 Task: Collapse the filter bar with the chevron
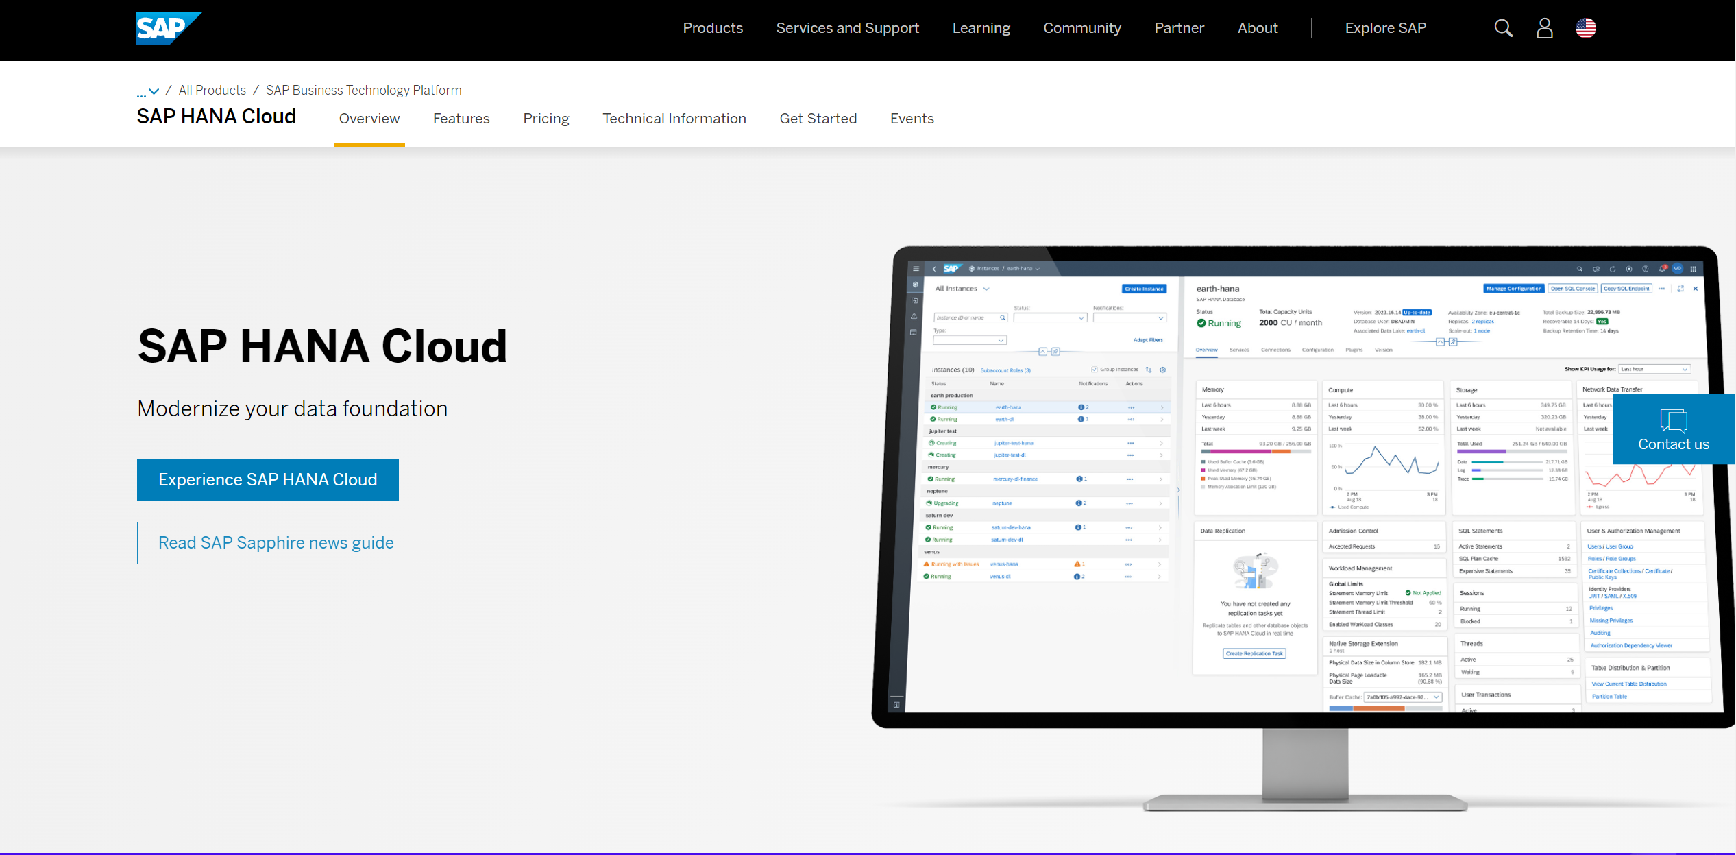point(1043,352)
